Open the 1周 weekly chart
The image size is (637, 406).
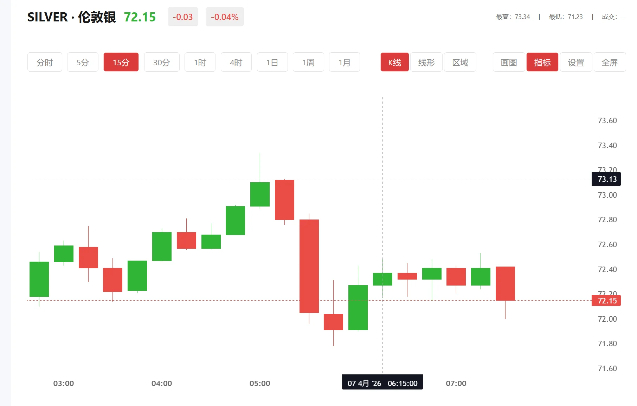coord(308,62)
